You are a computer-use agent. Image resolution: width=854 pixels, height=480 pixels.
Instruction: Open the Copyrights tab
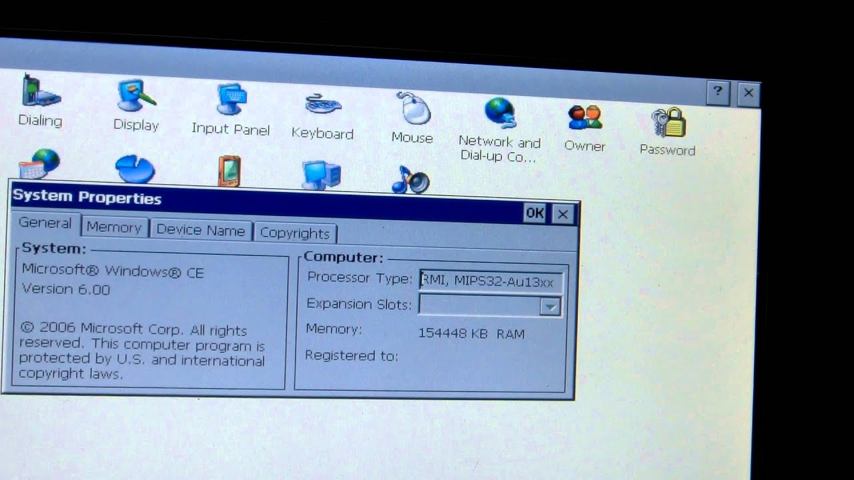click(x=295, y=233)
